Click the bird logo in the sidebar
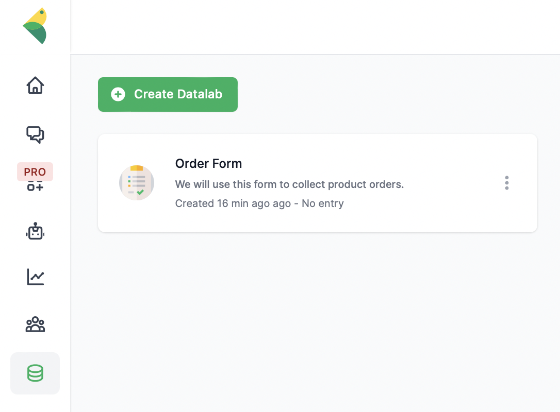 (x=35, y=26)
